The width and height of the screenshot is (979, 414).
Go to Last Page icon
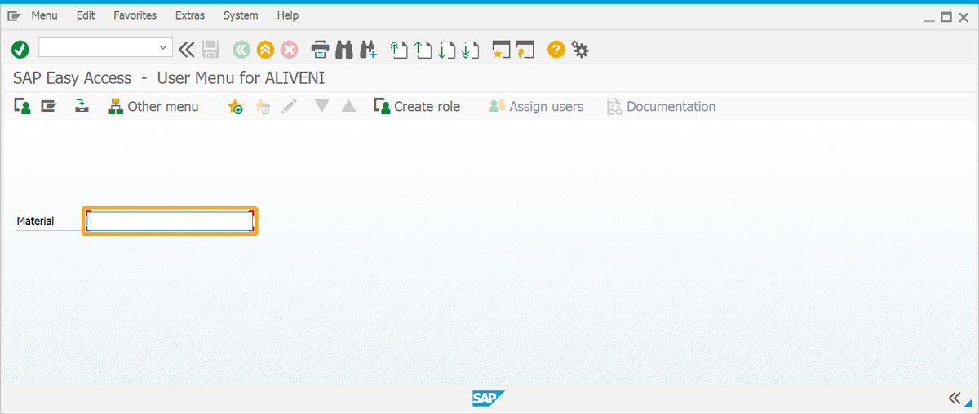coord(470,50)
